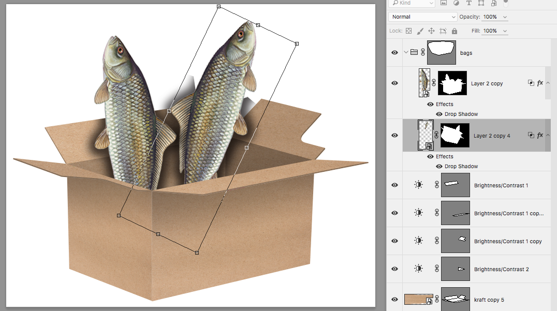Lock position move icon

[431, 31]
